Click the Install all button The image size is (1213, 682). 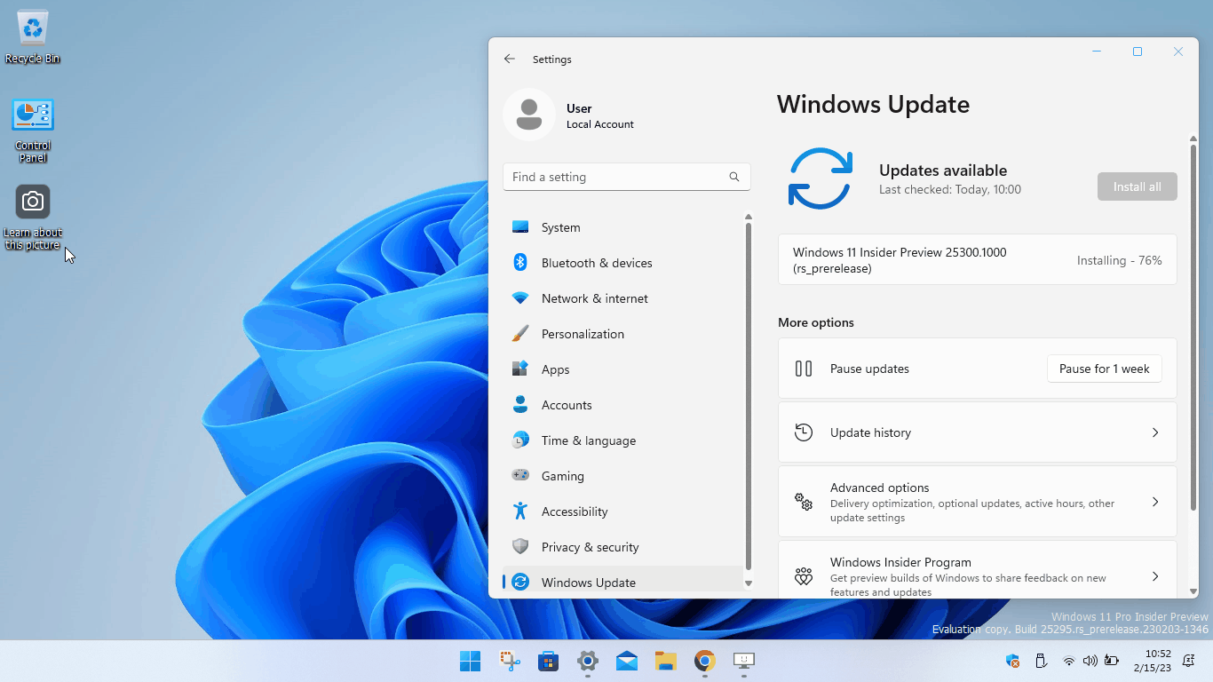(x=1138, y=186)
